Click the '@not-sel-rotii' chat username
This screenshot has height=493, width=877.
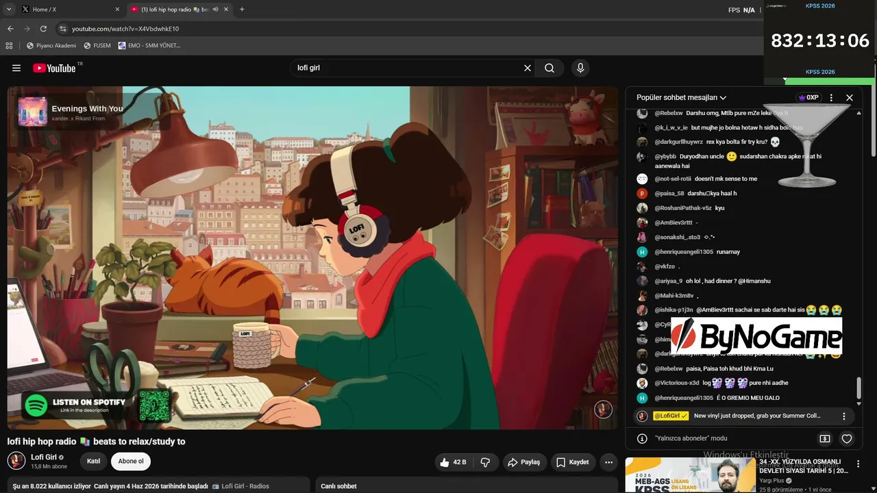(x=673, y=179)
